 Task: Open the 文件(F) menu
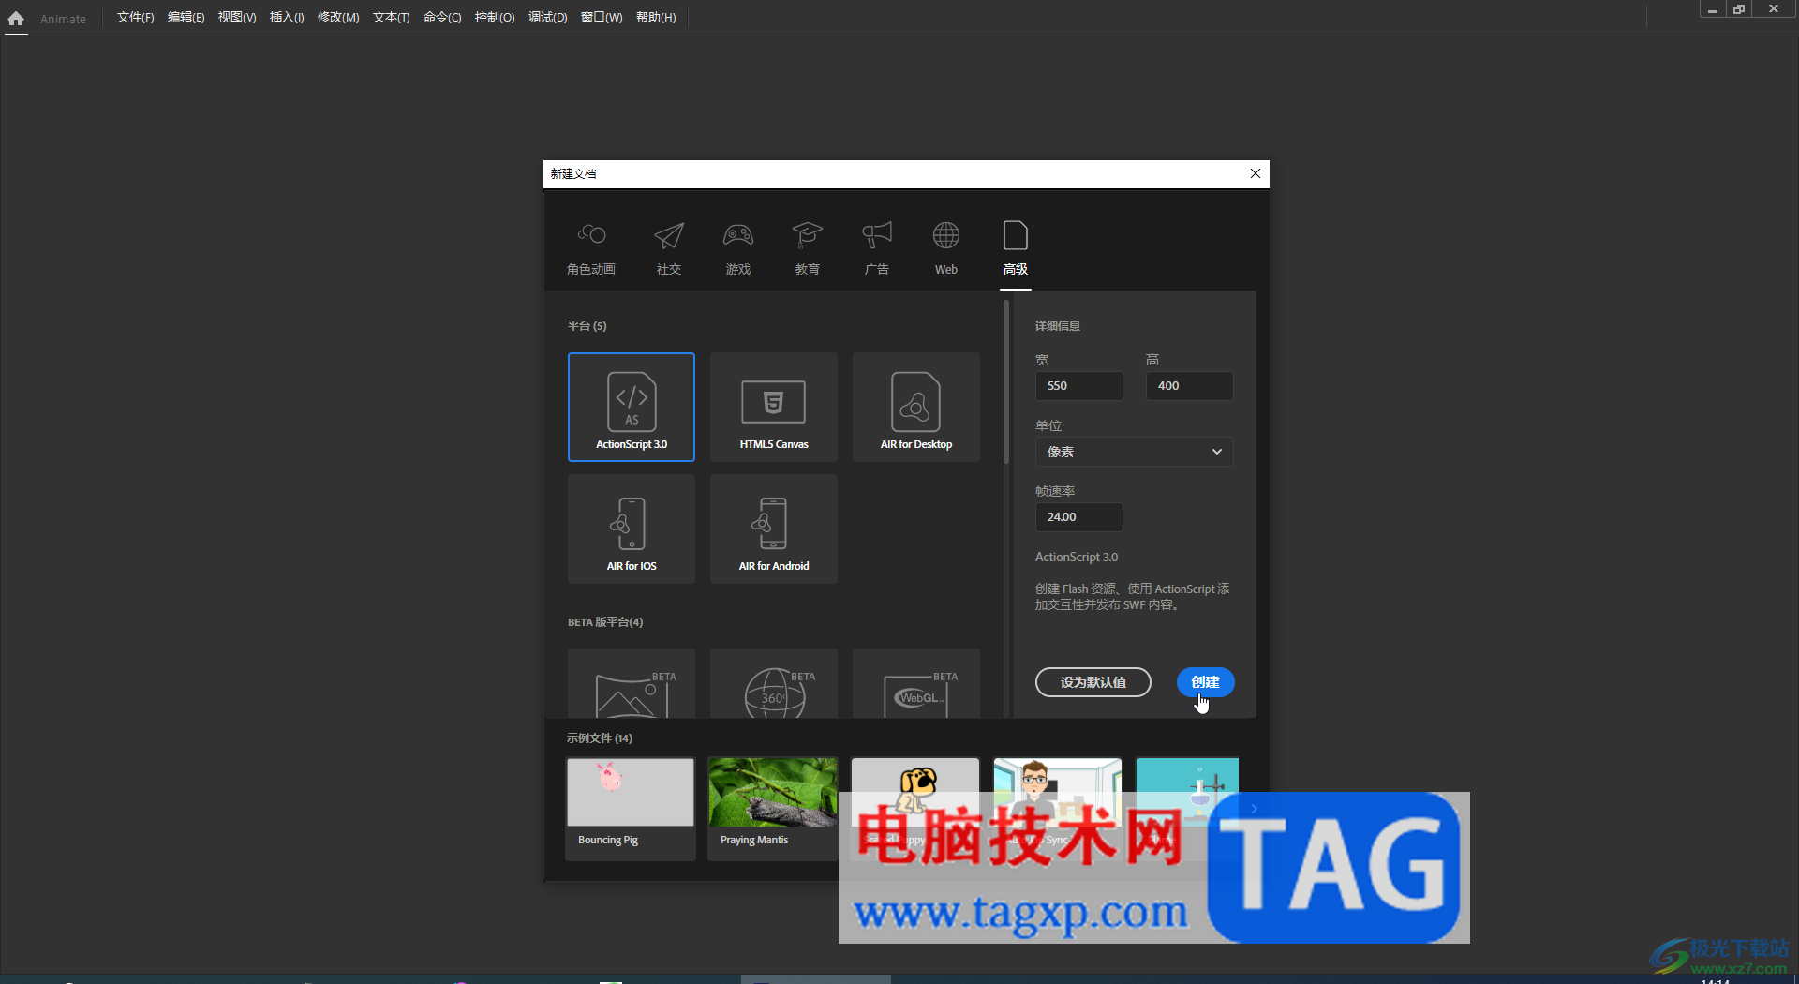(135, 18)
